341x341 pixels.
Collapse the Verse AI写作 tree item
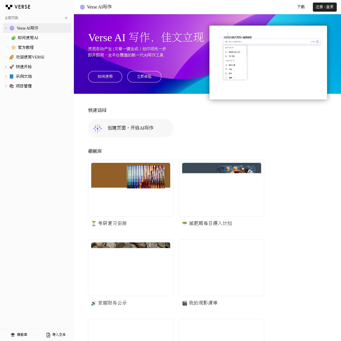[x=6, y=28]
